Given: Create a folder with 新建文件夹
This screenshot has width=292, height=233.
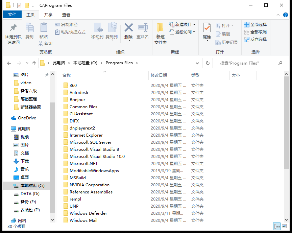Looking at the screenshot, I should 160,34.
